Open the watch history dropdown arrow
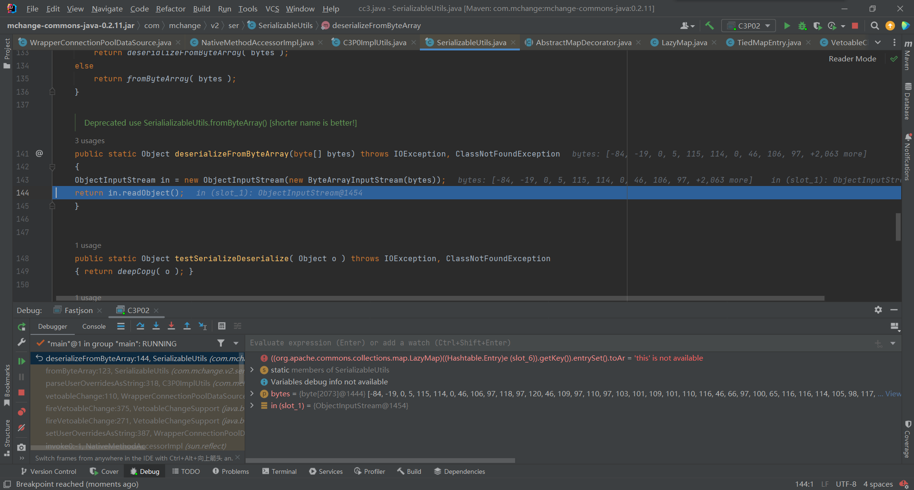This screenshot has width=914, height=490. [893, 343]
